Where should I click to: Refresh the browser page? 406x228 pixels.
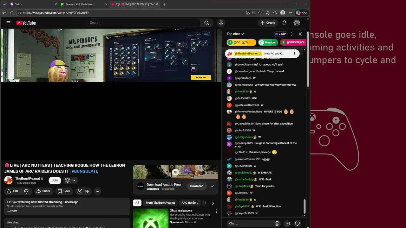click(x=12, y=13)
